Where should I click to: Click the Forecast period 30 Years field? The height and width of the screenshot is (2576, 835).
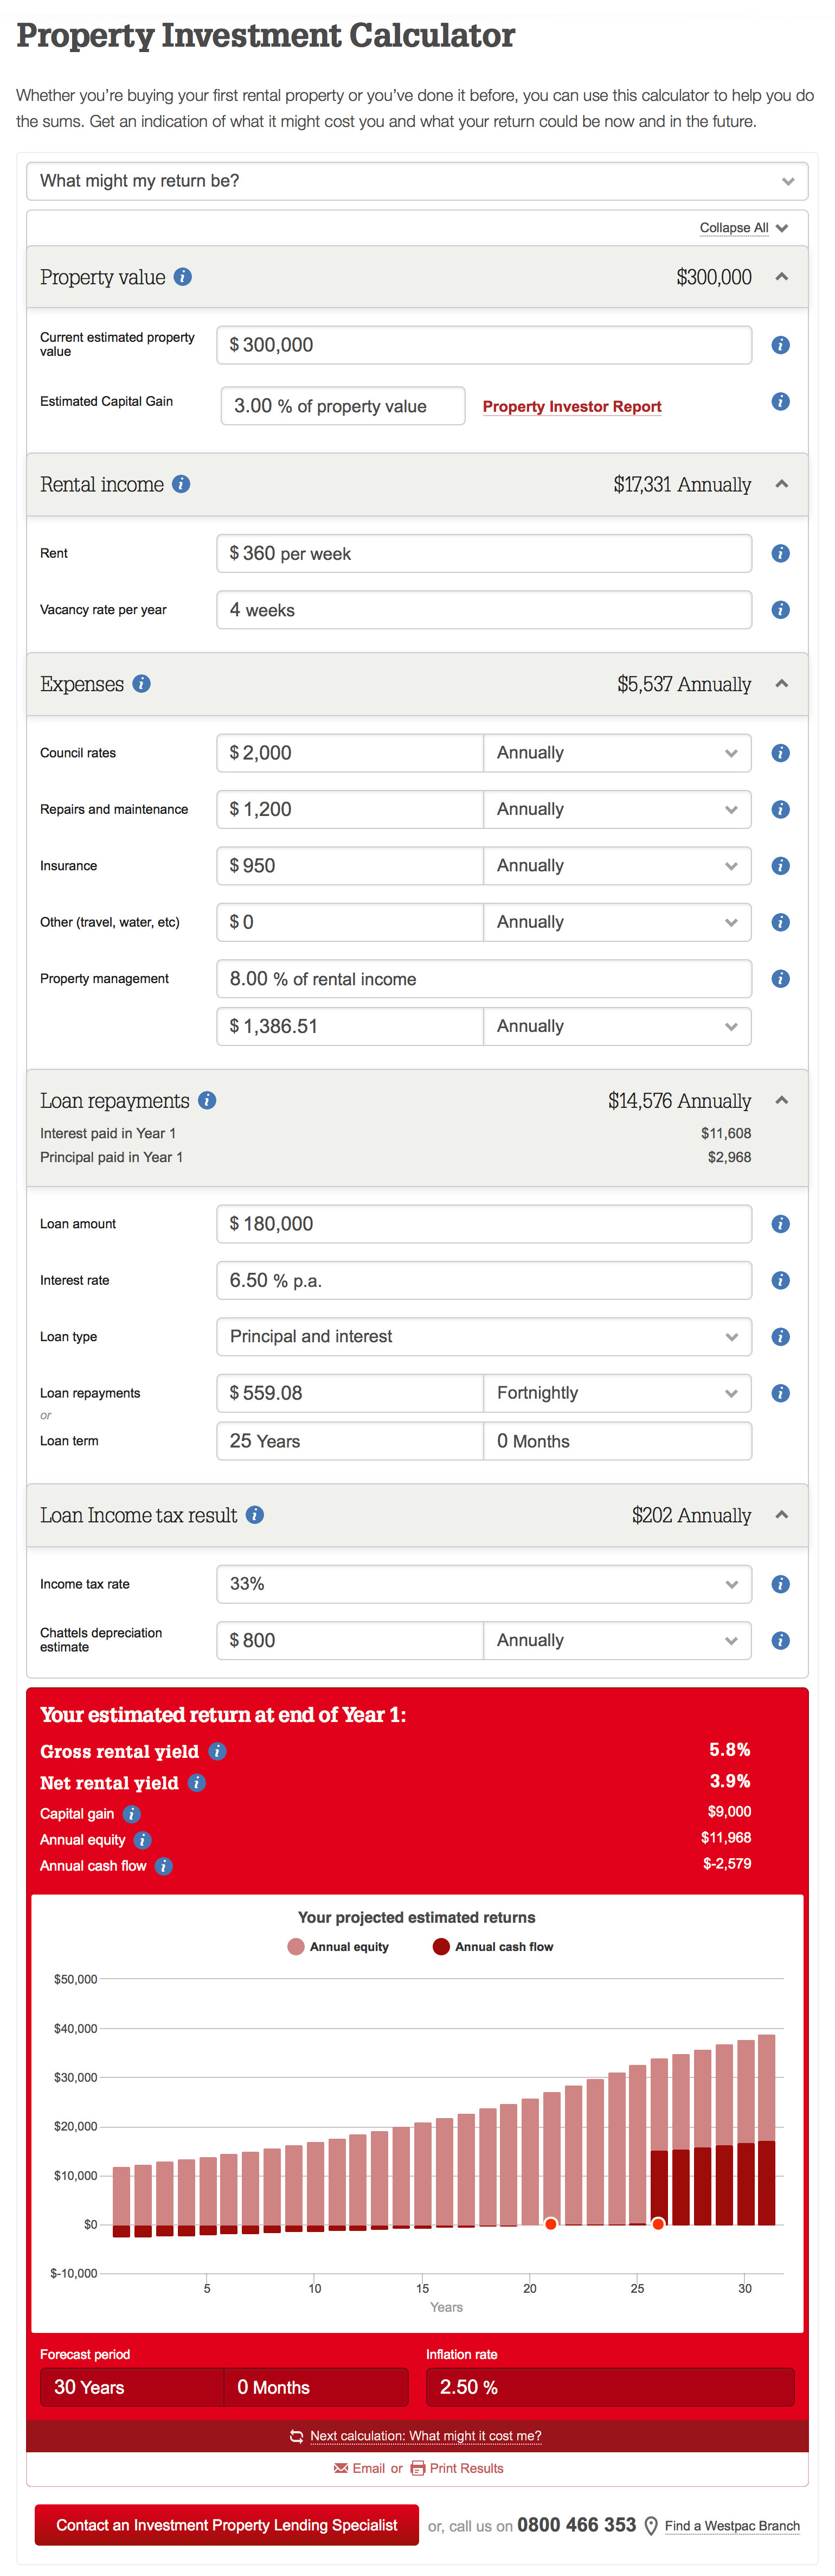tap(132, 2387)
